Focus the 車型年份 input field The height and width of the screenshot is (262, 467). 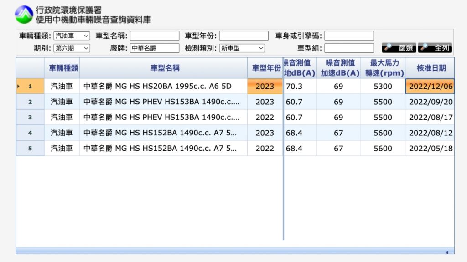pos(244,36)
